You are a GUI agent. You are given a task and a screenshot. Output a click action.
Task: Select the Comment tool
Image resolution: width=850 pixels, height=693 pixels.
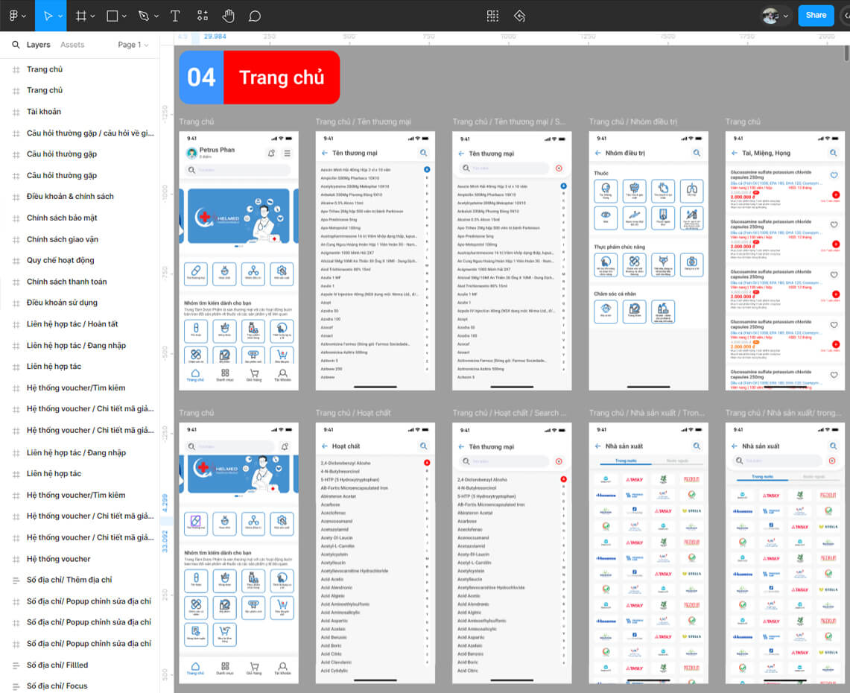(255, 16)
